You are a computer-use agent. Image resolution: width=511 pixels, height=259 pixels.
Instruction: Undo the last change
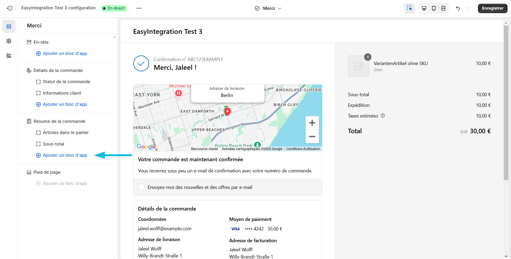[x=458, y=8]
